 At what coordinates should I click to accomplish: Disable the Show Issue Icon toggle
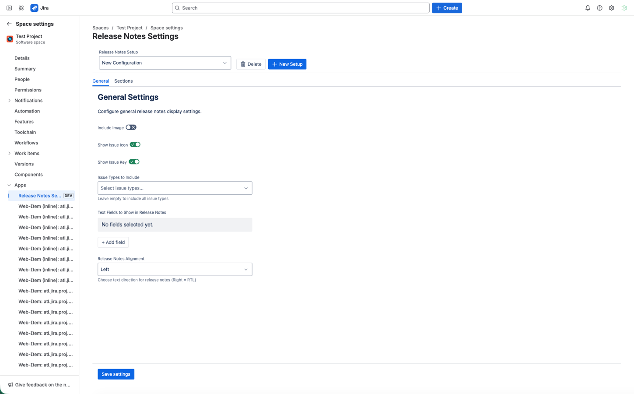(x=135, y=144)
